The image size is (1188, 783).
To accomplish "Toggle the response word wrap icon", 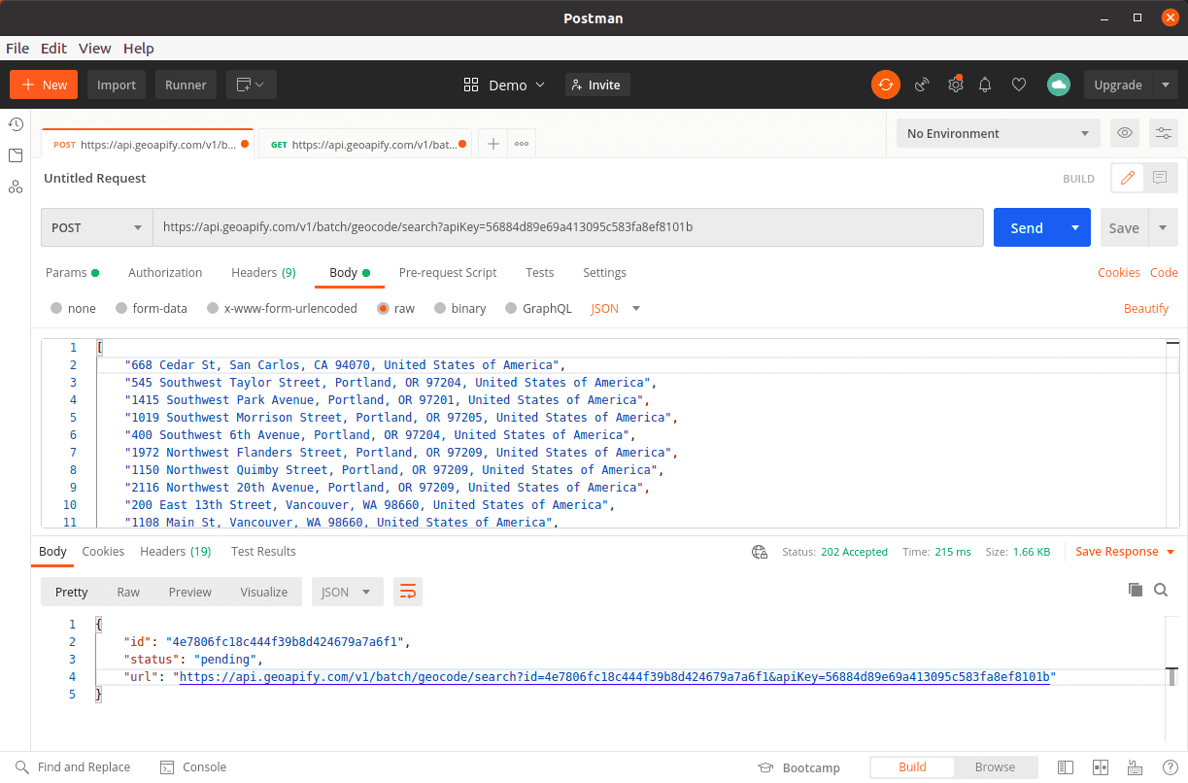I will [x=408, y=592].
